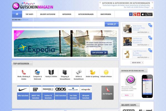Viewport: 166px width, 111px height.
Task: Open the teddy bear news thumbnail
Action: click(128, 54)
